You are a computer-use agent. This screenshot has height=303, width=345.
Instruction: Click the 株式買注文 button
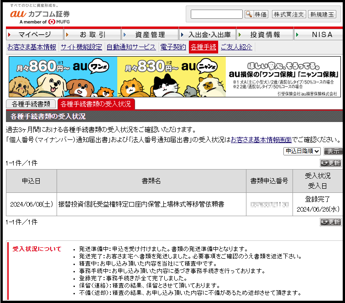click(289, 14)
